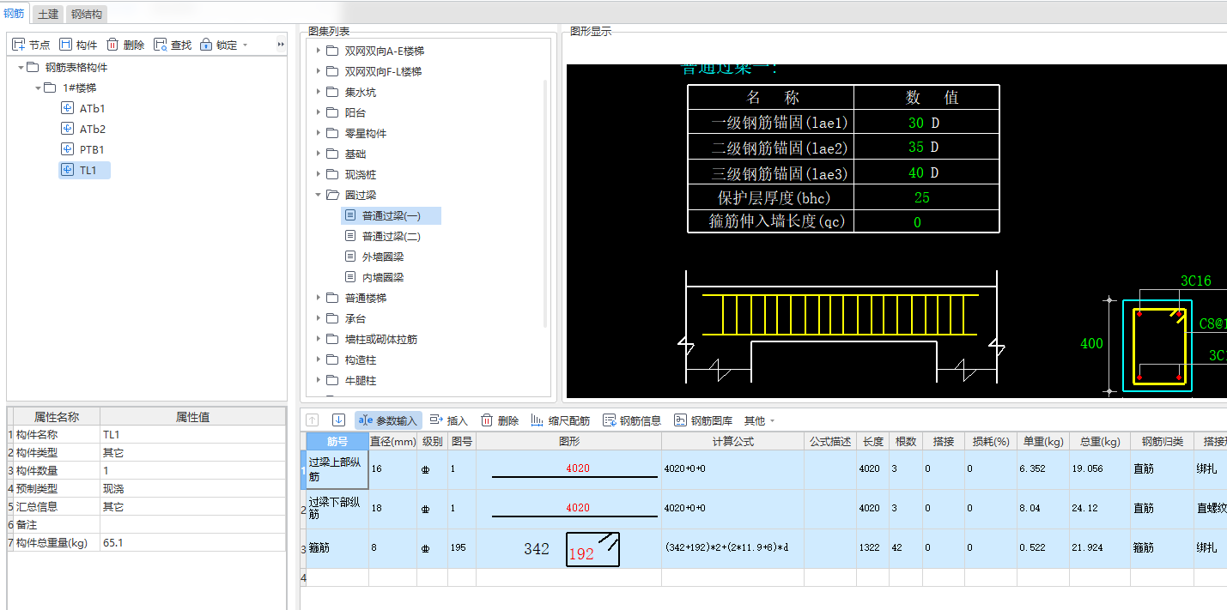Expand the 集水坑 folder
The image size is (1227, 610).
pyautogui.click(x=318, y=92)
